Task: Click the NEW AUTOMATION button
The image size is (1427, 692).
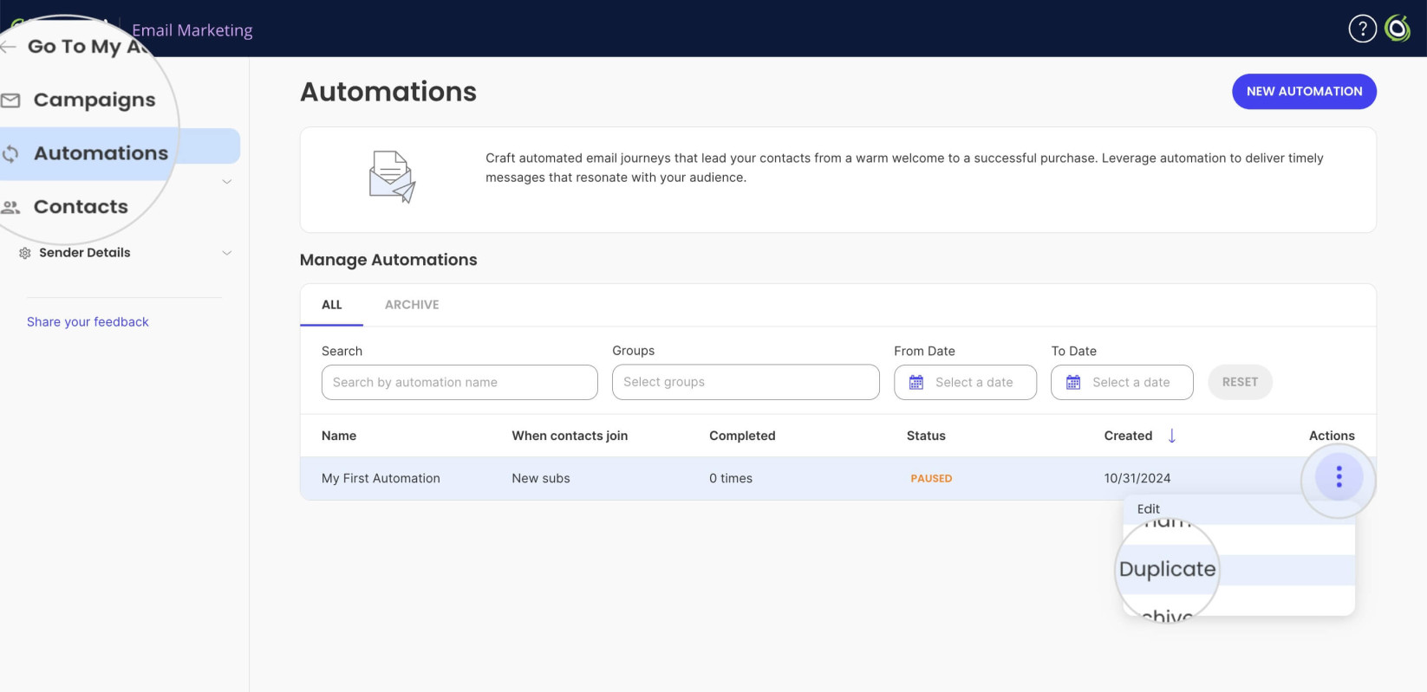Action: point(1304,91)
